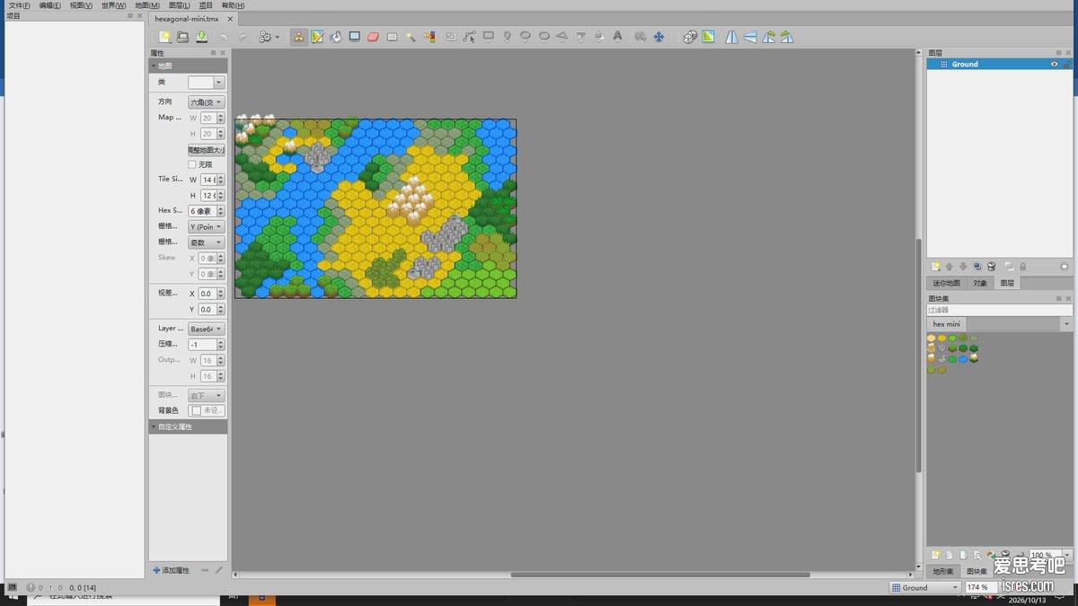1078x606 pixels.
Task: Click the vertical map scrollbar
Action: tap(918, 355)
